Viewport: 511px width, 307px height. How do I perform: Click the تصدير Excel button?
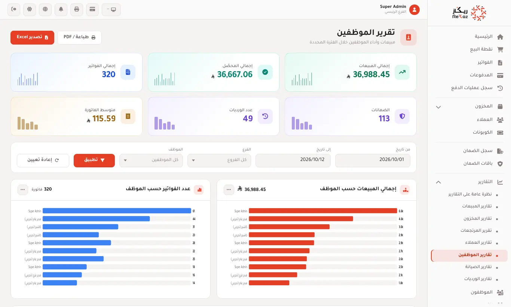pos(33,37)
